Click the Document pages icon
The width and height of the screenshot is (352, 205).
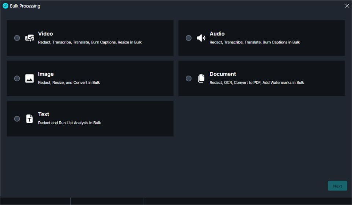click(201, 78)
